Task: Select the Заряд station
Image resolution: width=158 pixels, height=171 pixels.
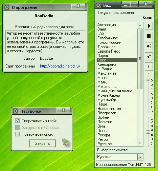Action: click(x=117, y=56)
